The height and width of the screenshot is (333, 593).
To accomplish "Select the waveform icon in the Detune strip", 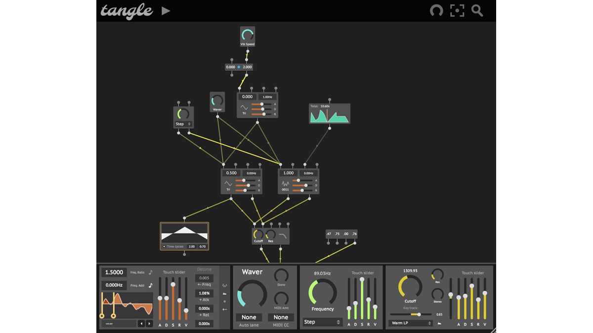I will [x=224, y=286].
